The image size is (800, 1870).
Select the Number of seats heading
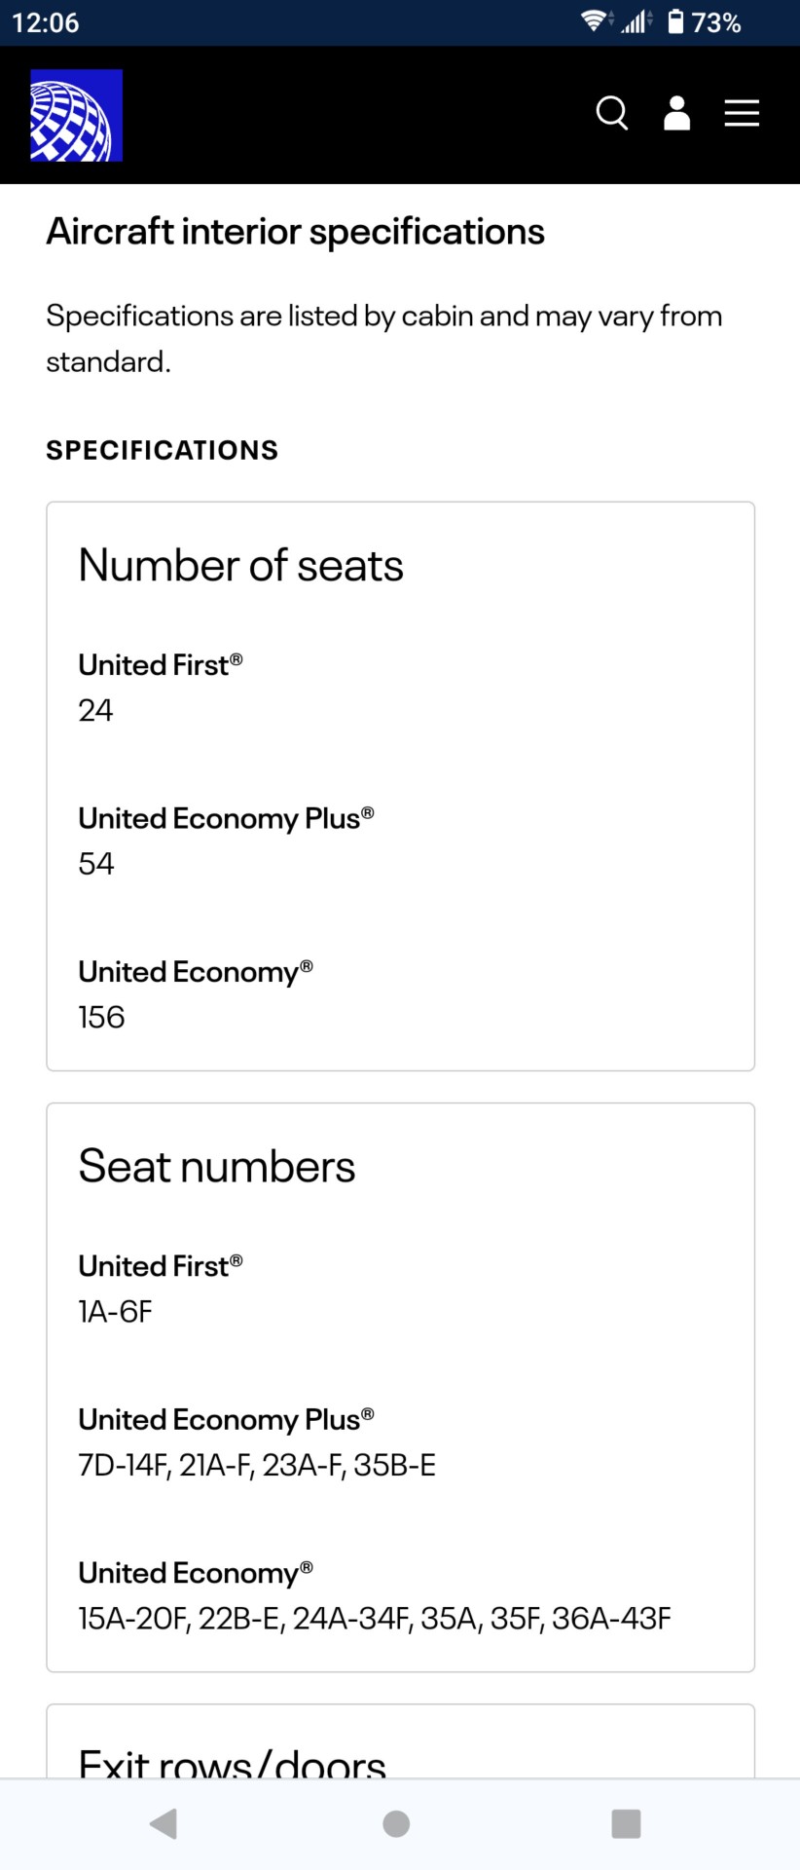click(240, 565)
